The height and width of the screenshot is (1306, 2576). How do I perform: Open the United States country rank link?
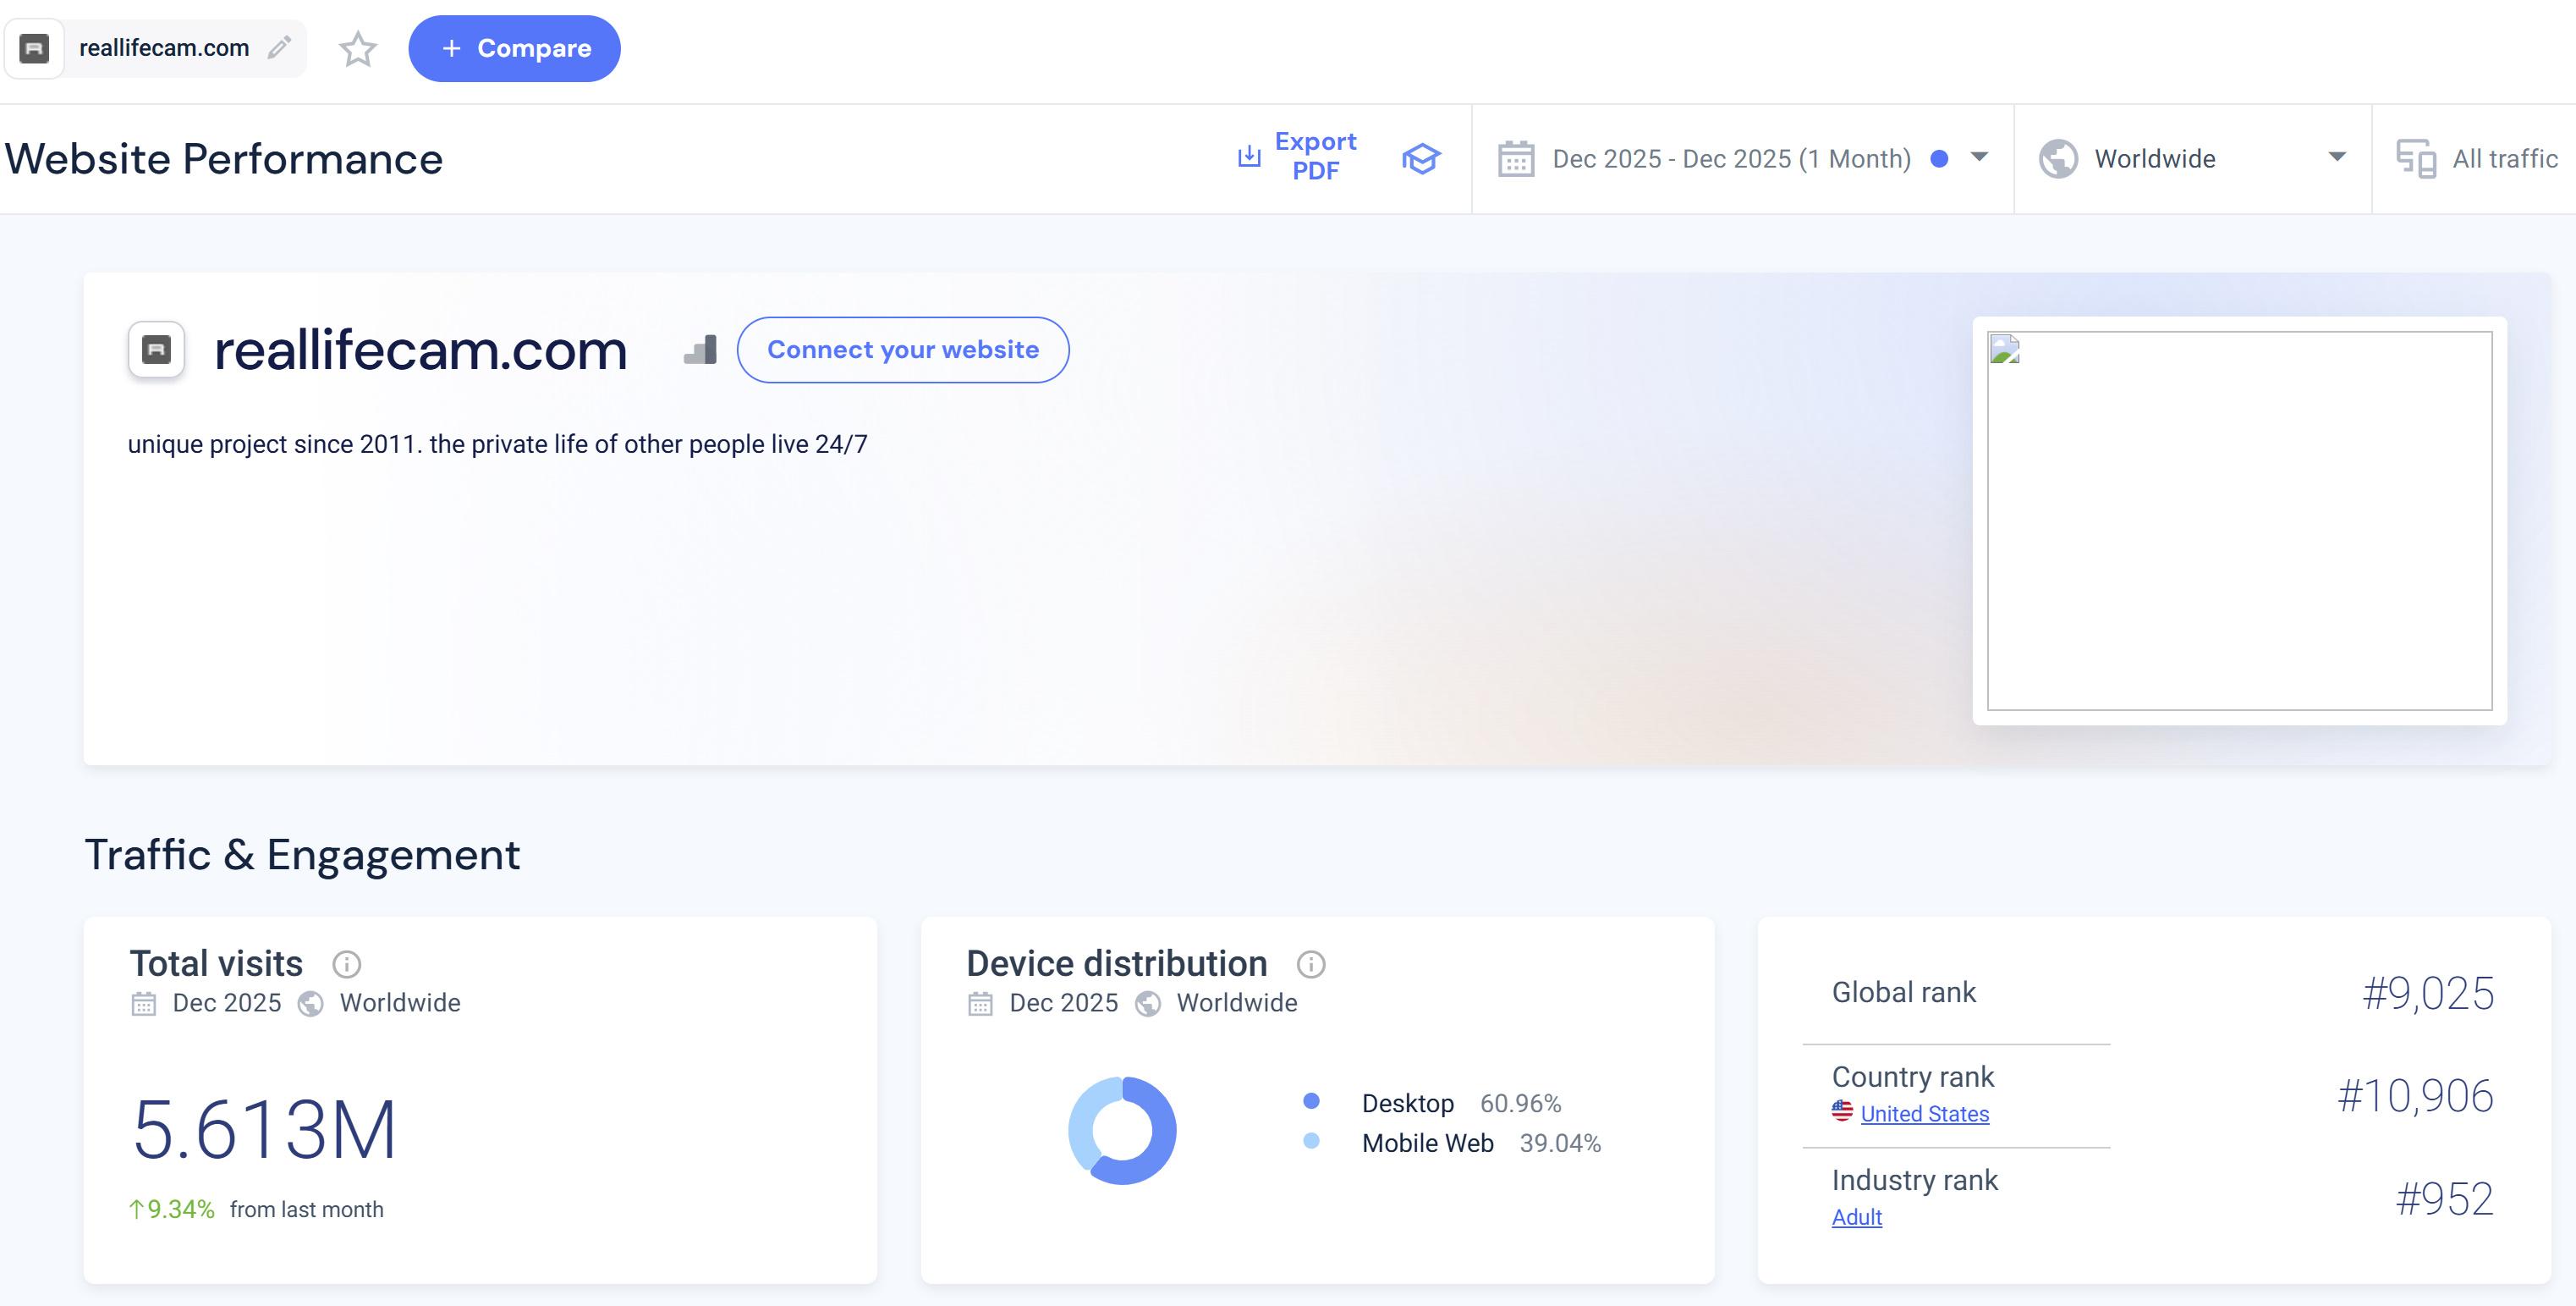[1923, 1114]
